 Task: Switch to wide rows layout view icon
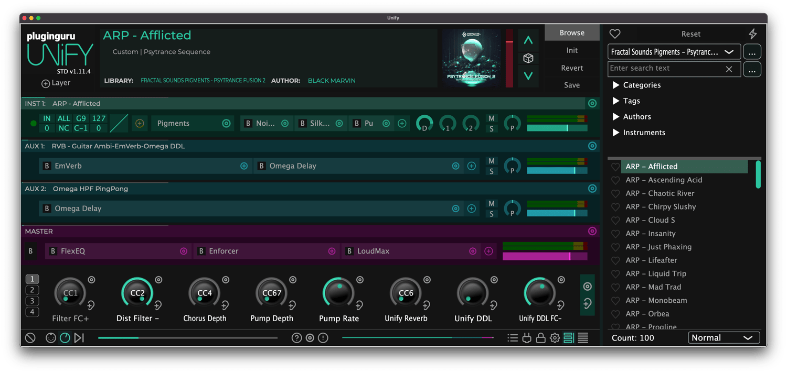coord(569,338)
